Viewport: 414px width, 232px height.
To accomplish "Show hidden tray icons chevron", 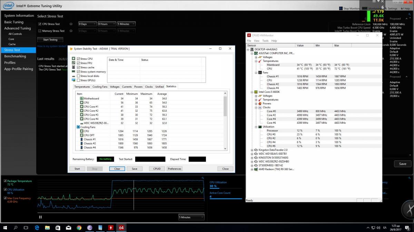I will click(368, 228).
